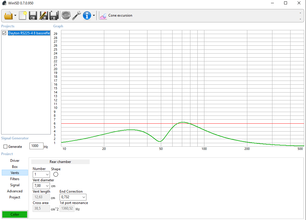Click the Graph section label
This screenshot has width=306, height=220.
[x=58, y=26]
